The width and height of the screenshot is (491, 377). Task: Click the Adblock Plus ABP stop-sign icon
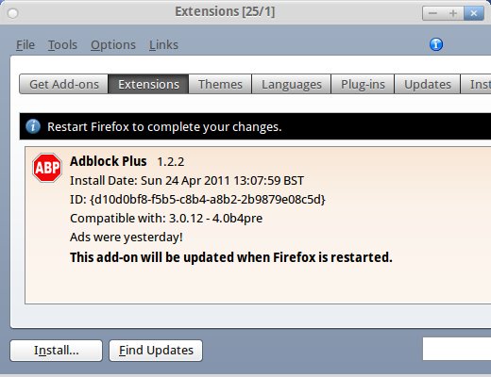[x=47, y=168]
